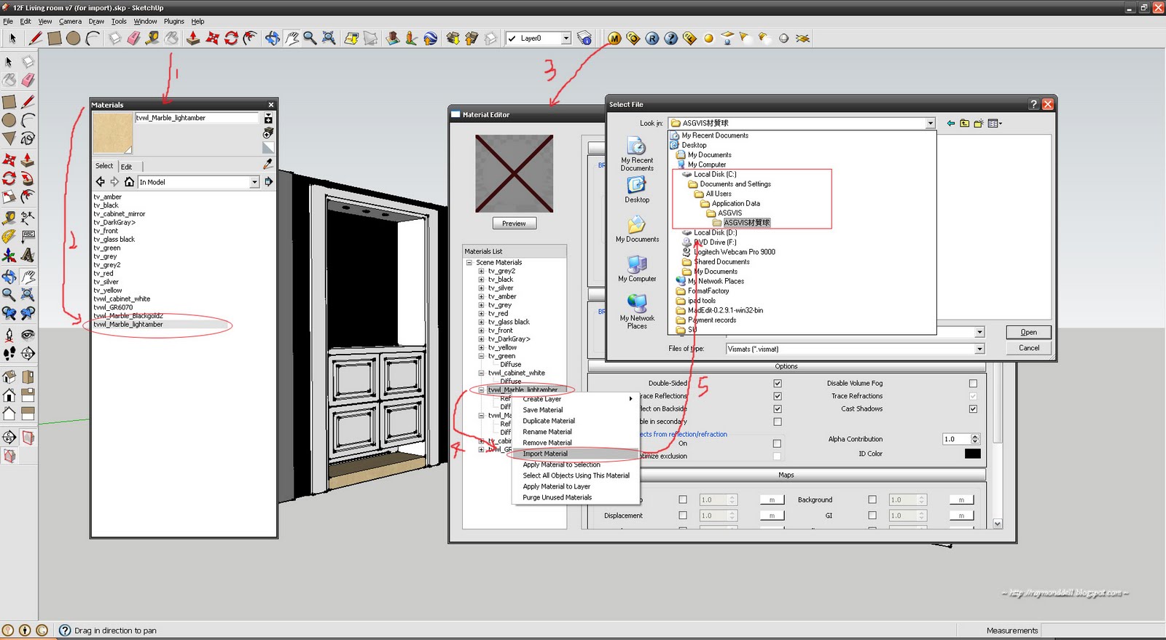Choose the Rotate tool in top toolbar
This screenshot has height=640, width=1166.
click(x=231, y=38)
